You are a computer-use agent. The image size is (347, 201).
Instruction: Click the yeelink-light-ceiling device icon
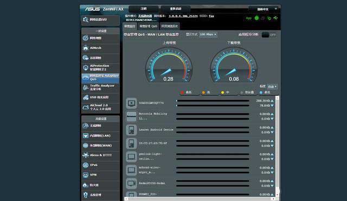coord(131,156)
